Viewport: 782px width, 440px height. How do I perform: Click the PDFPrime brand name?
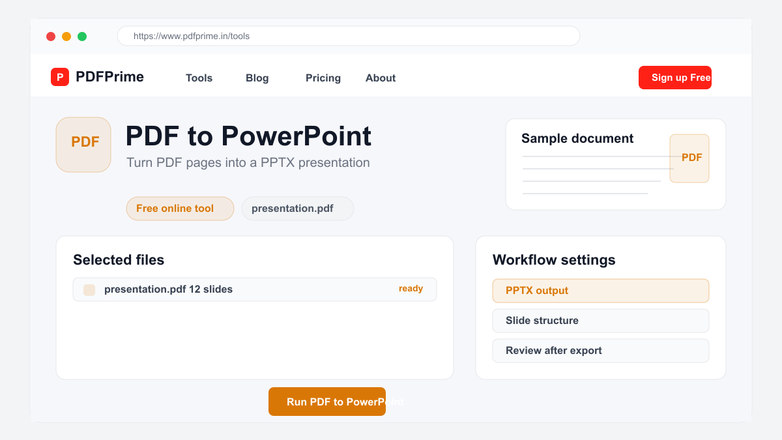[109, 77]
